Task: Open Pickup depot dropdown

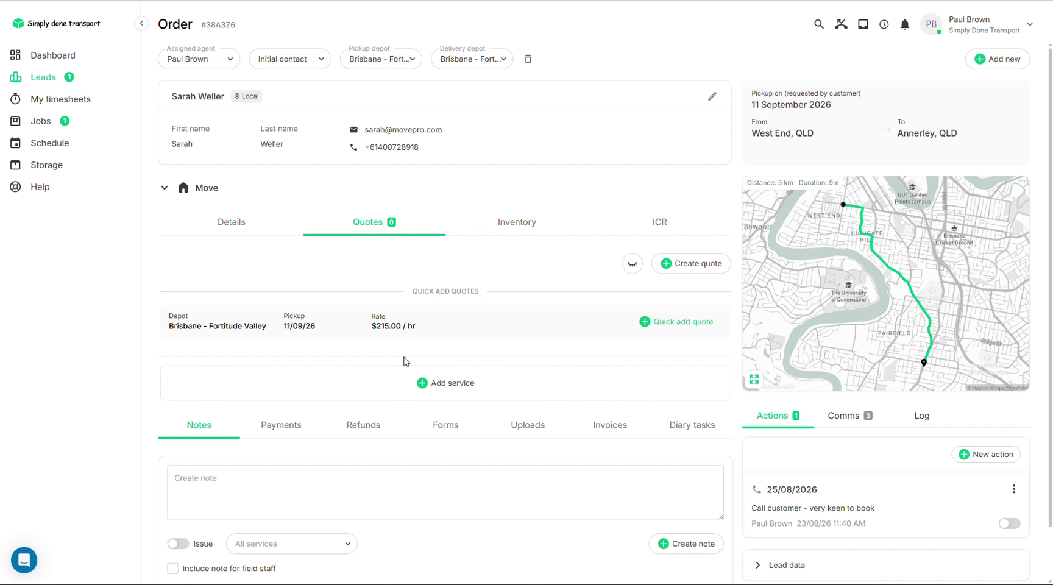Action: [381, 59]
